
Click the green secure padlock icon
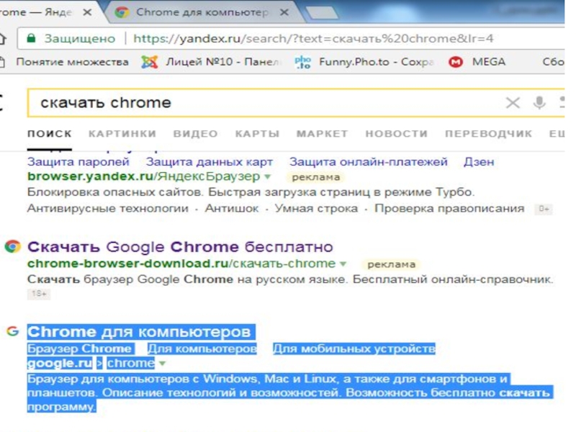(30, 38)
